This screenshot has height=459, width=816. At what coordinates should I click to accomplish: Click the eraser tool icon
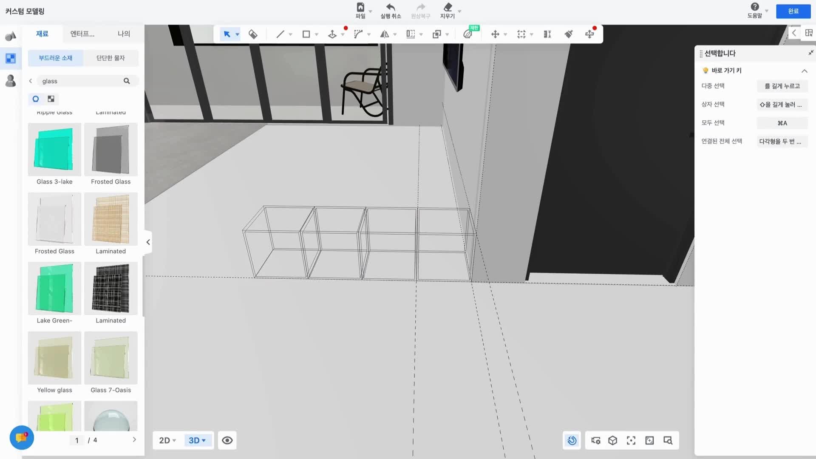pos(447,7)
